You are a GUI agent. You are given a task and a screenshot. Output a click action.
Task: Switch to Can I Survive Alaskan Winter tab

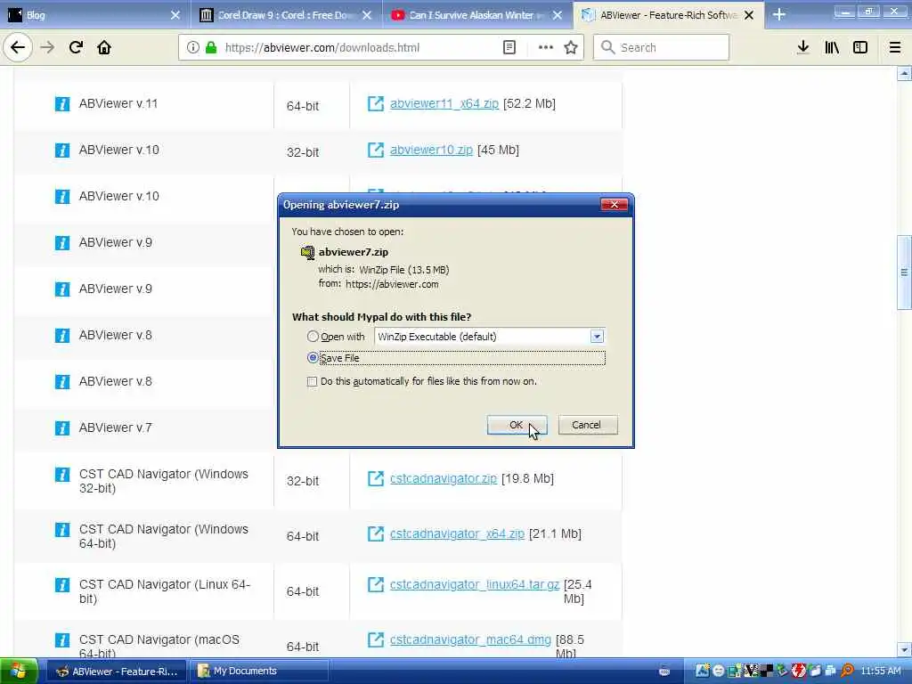[x=477, y=15]
